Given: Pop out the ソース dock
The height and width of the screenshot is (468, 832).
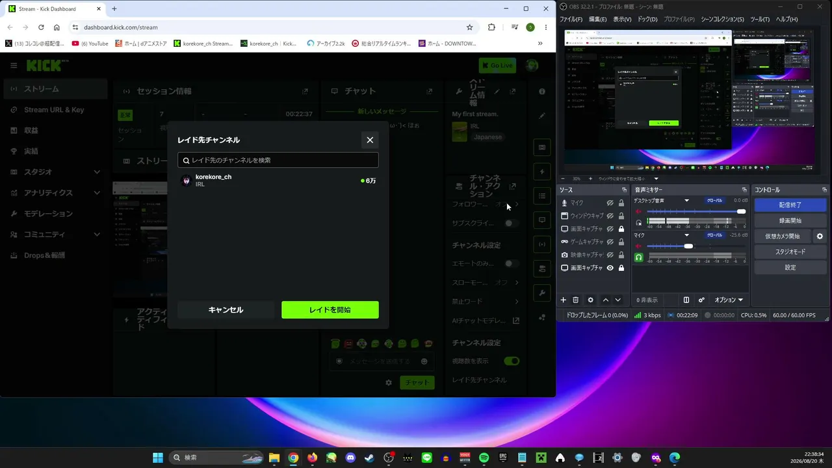Looking at the screenshot, I should point(624,190).
